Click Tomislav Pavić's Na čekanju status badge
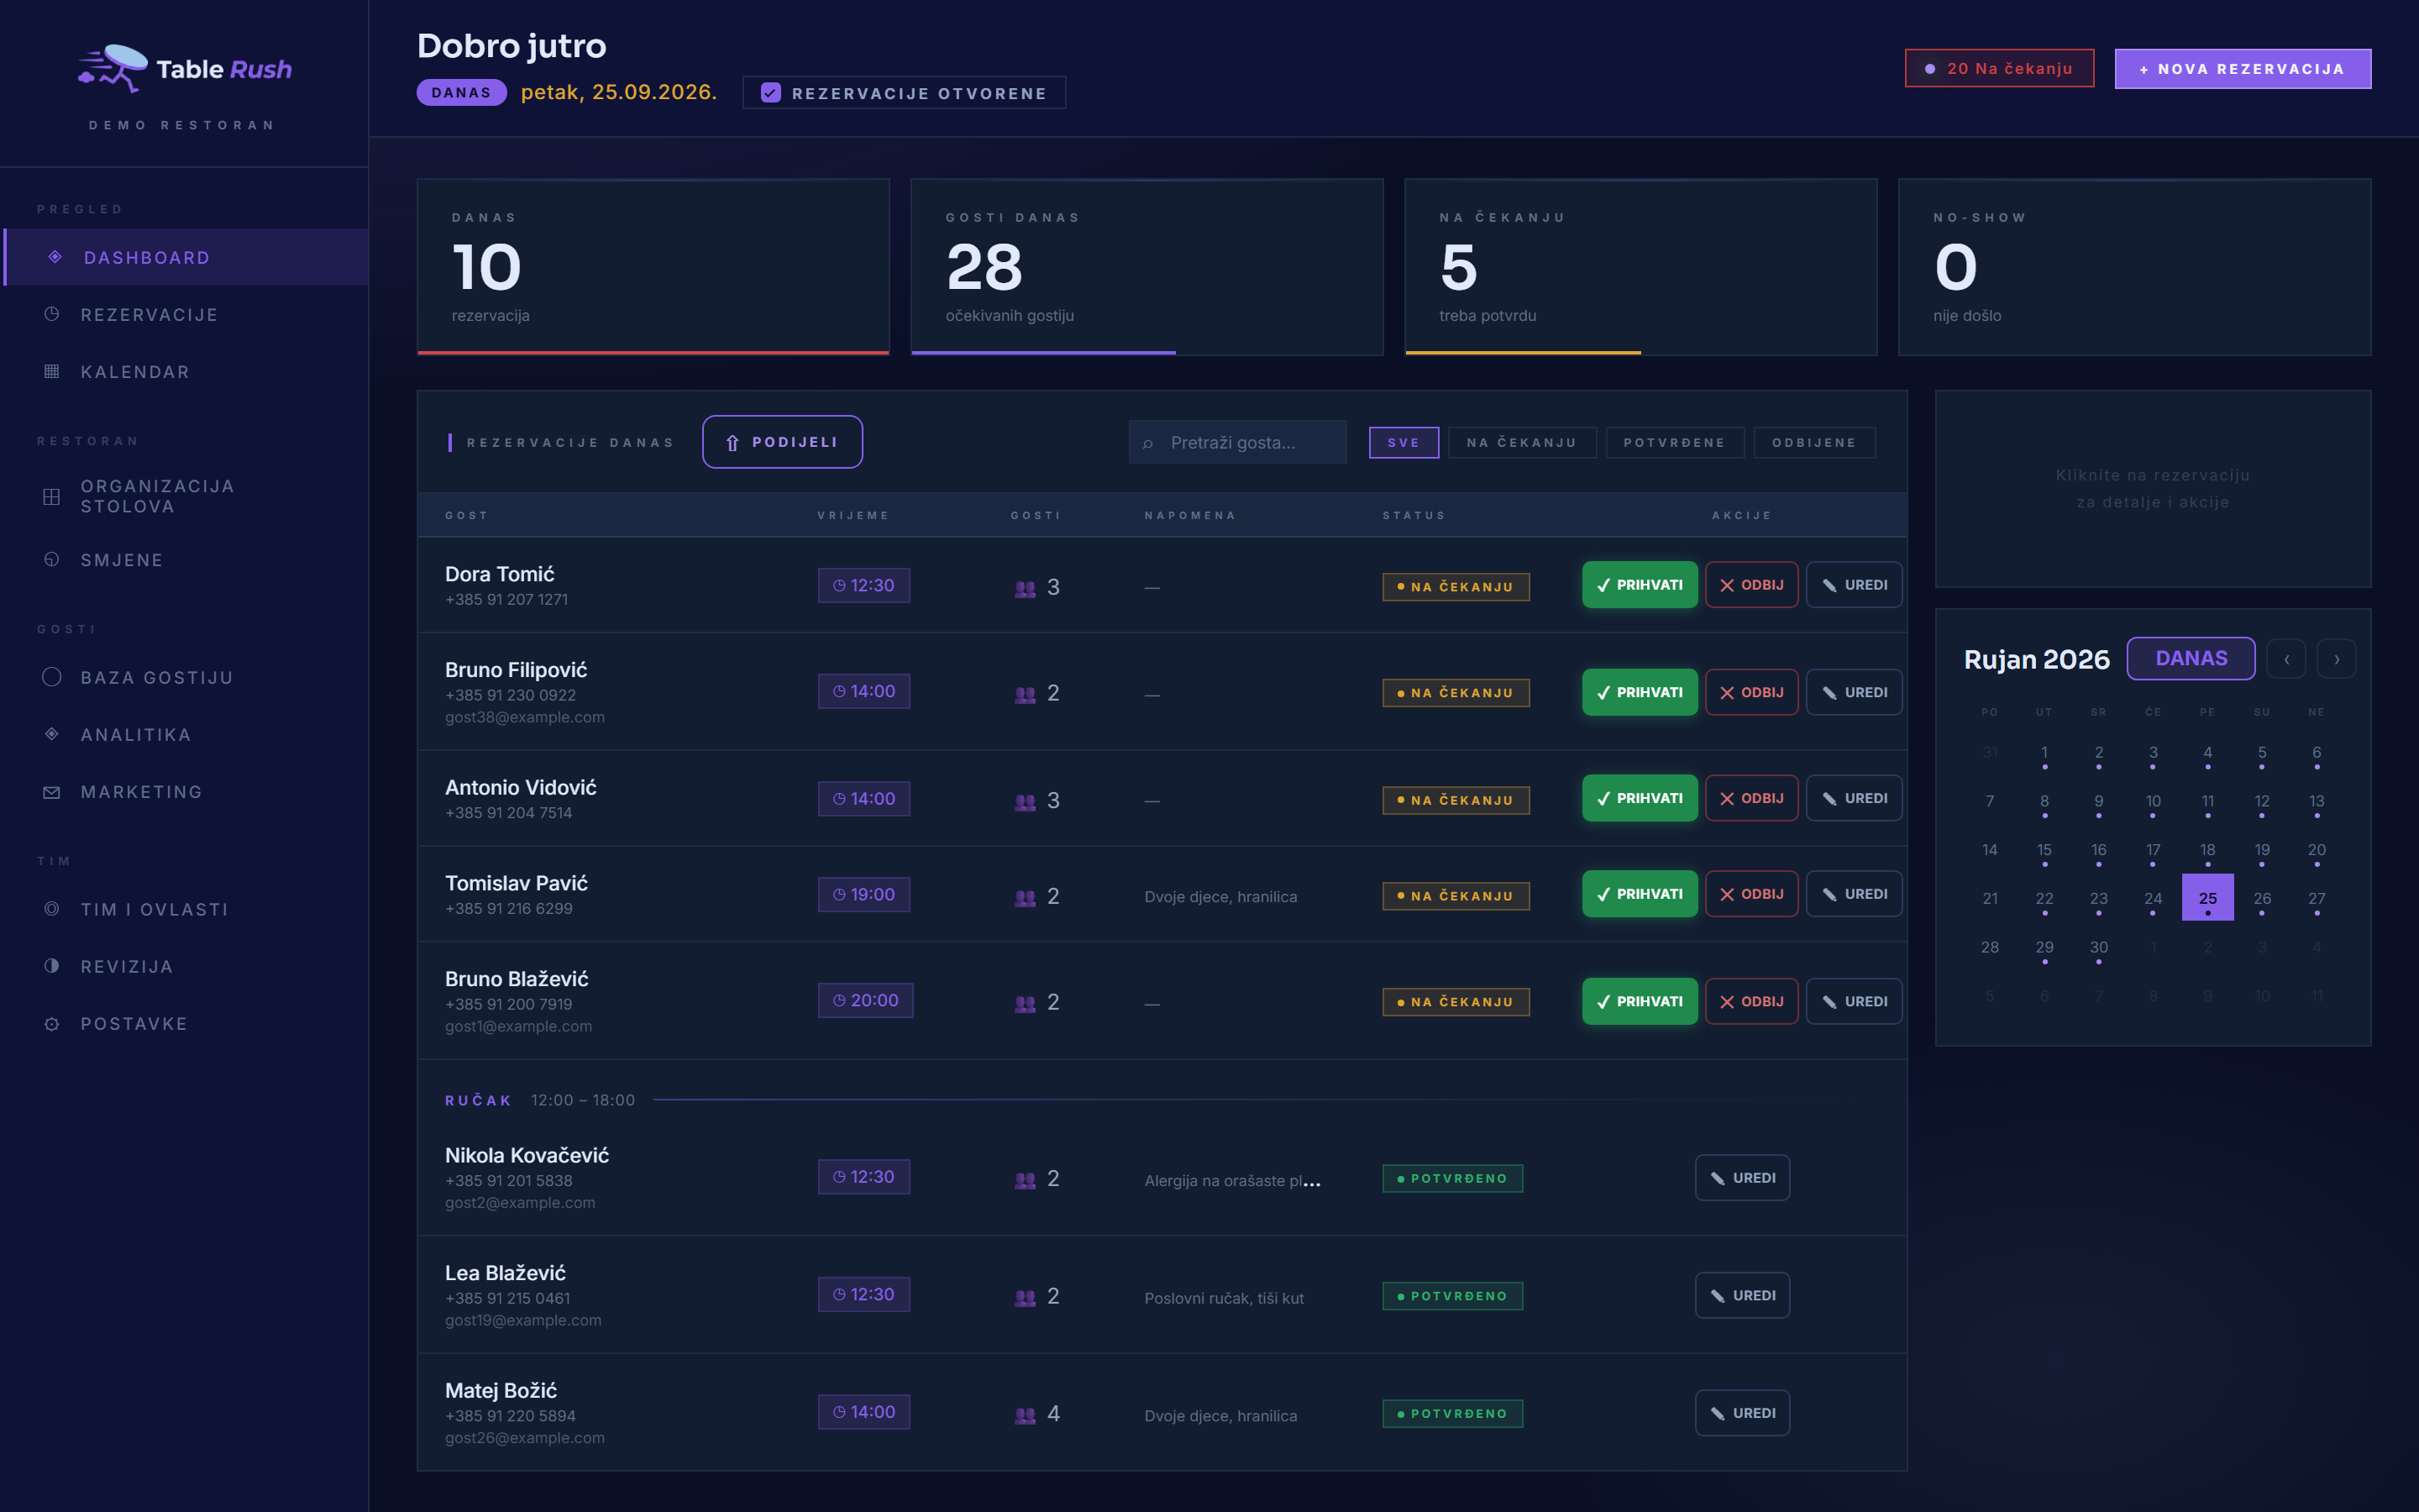 (x=1456, y=896)
